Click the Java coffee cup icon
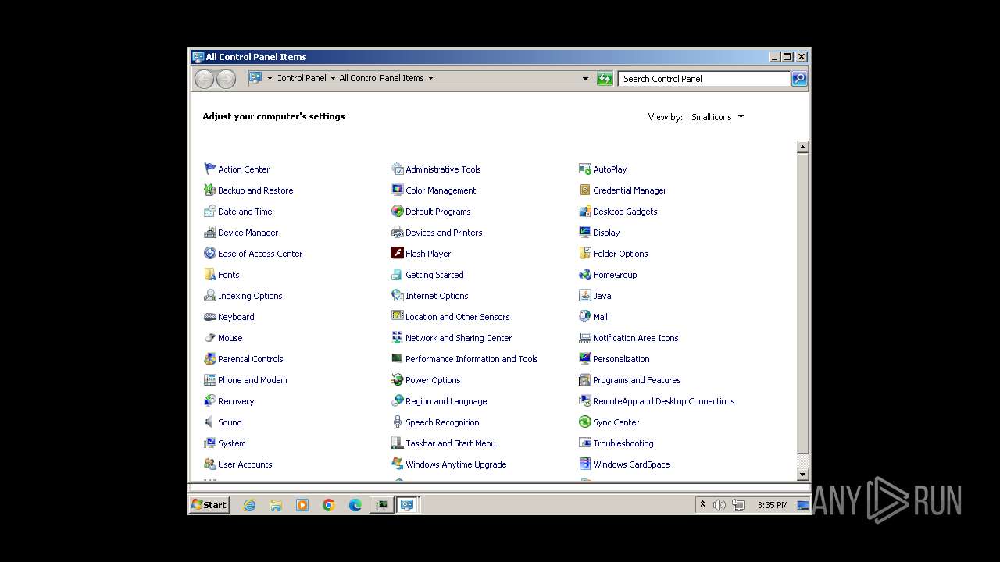 [x=584, y=295]
